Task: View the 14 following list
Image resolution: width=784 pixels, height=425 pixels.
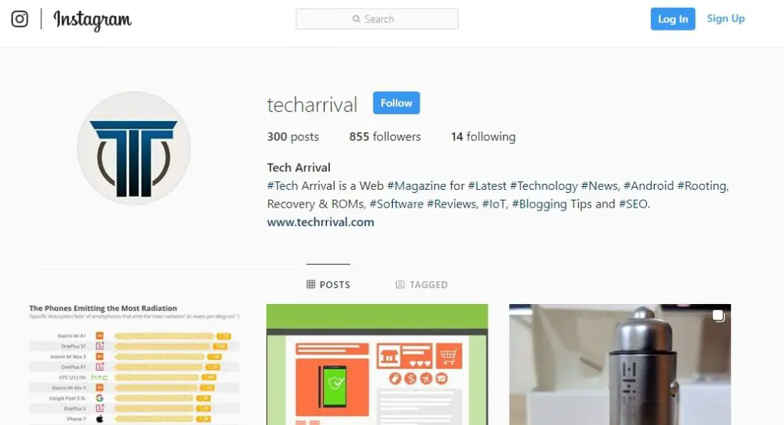Action: click(x=483, y=136)
